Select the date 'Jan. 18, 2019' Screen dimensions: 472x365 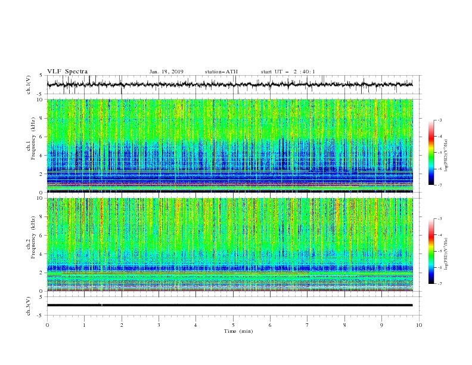166,72
